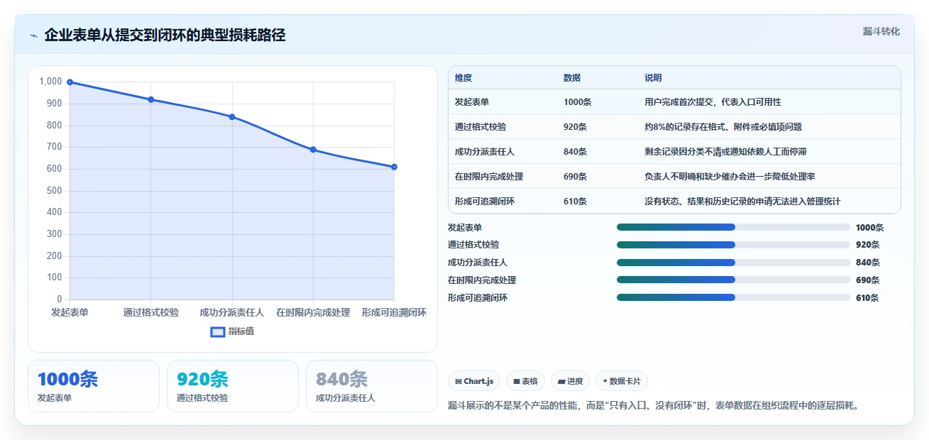The width and height of the screenshot is (929, 440).
Task: Click the 在时限内完成处理 progress bar
Action: click(733, 280)
